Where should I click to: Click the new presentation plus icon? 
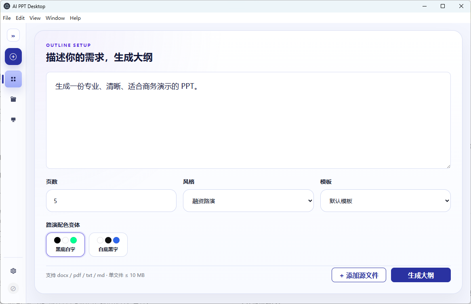(x=13, y=57)
